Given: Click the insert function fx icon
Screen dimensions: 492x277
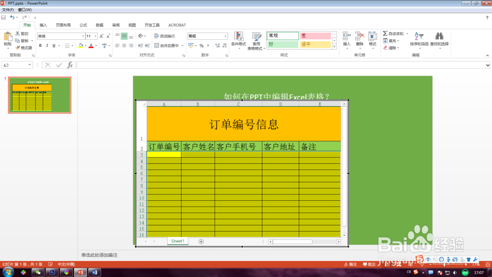Looking at the screenshot, I should pos(70,65).
